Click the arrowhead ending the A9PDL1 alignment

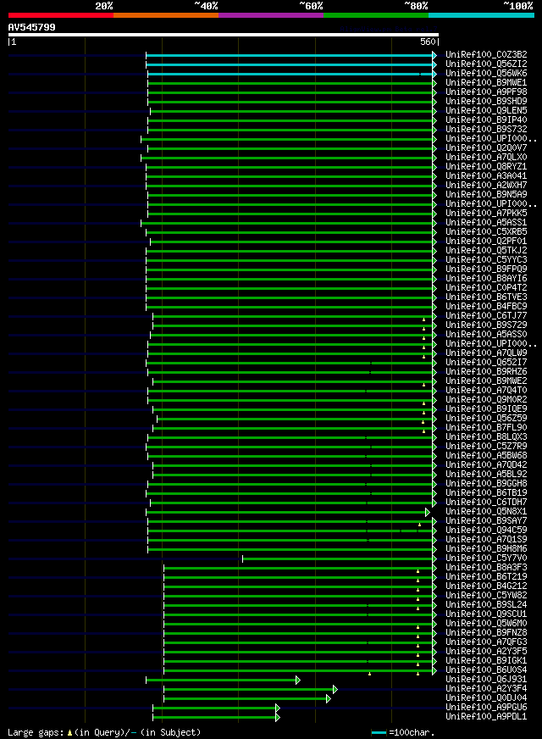(278, 717)
